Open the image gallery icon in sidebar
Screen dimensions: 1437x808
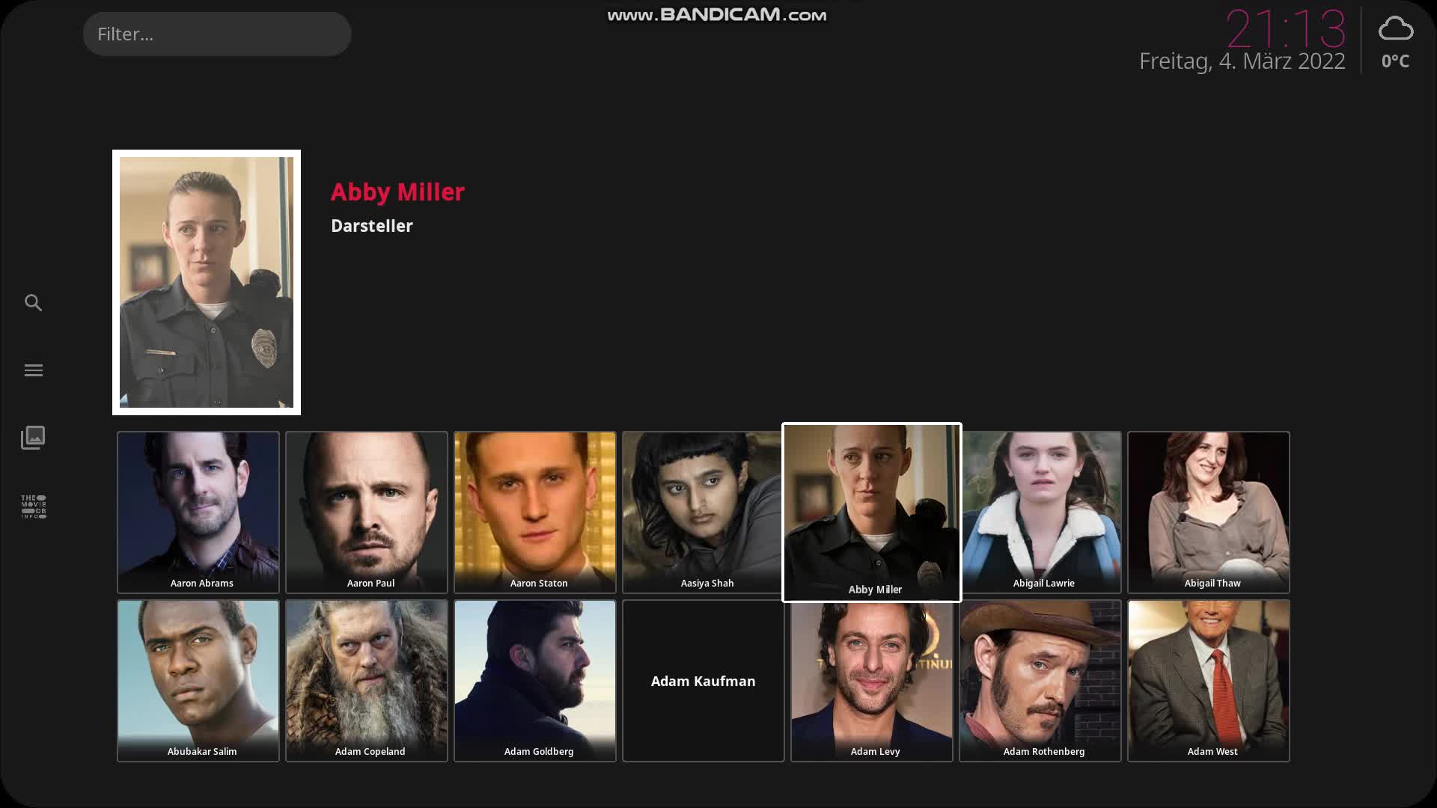(x=33, y=438)
